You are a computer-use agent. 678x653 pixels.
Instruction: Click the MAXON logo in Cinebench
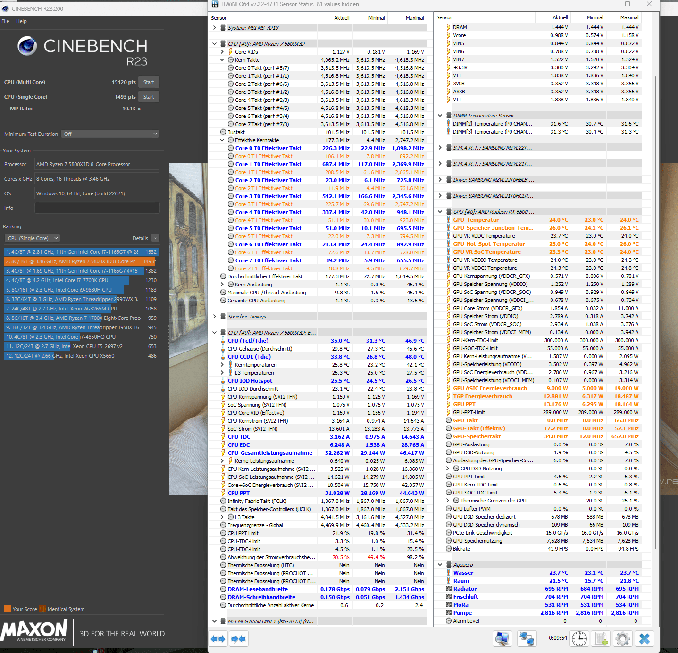click(34, 630)
